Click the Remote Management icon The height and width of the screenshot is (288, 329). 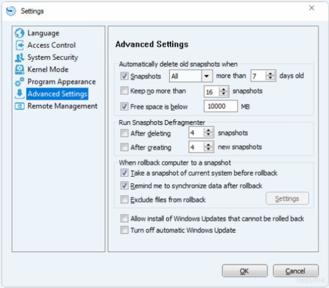pyautogui.click(x=19, y=106)
